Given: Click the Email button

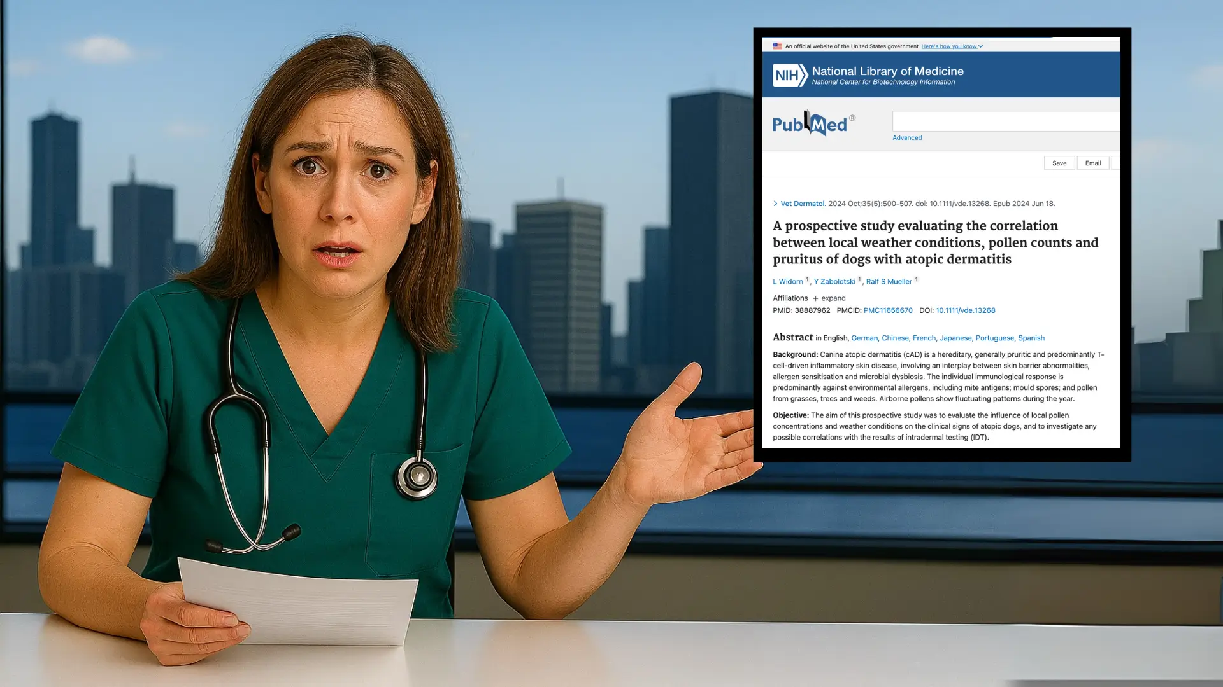Looking at the screenshot, I should click(x=1093, y=163).
